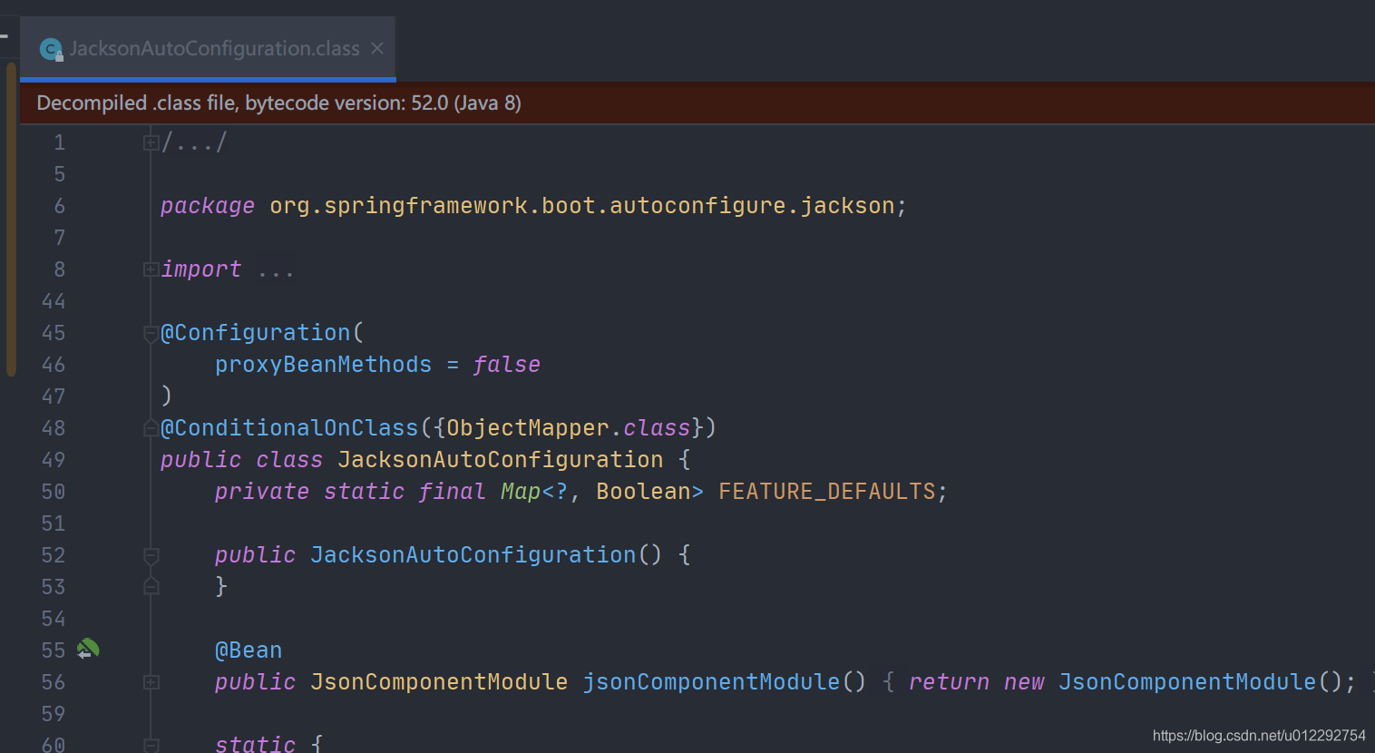
Task: Click the package name org.springframework.boot.autoconfigure.jackson
Action: coord(582,206)
